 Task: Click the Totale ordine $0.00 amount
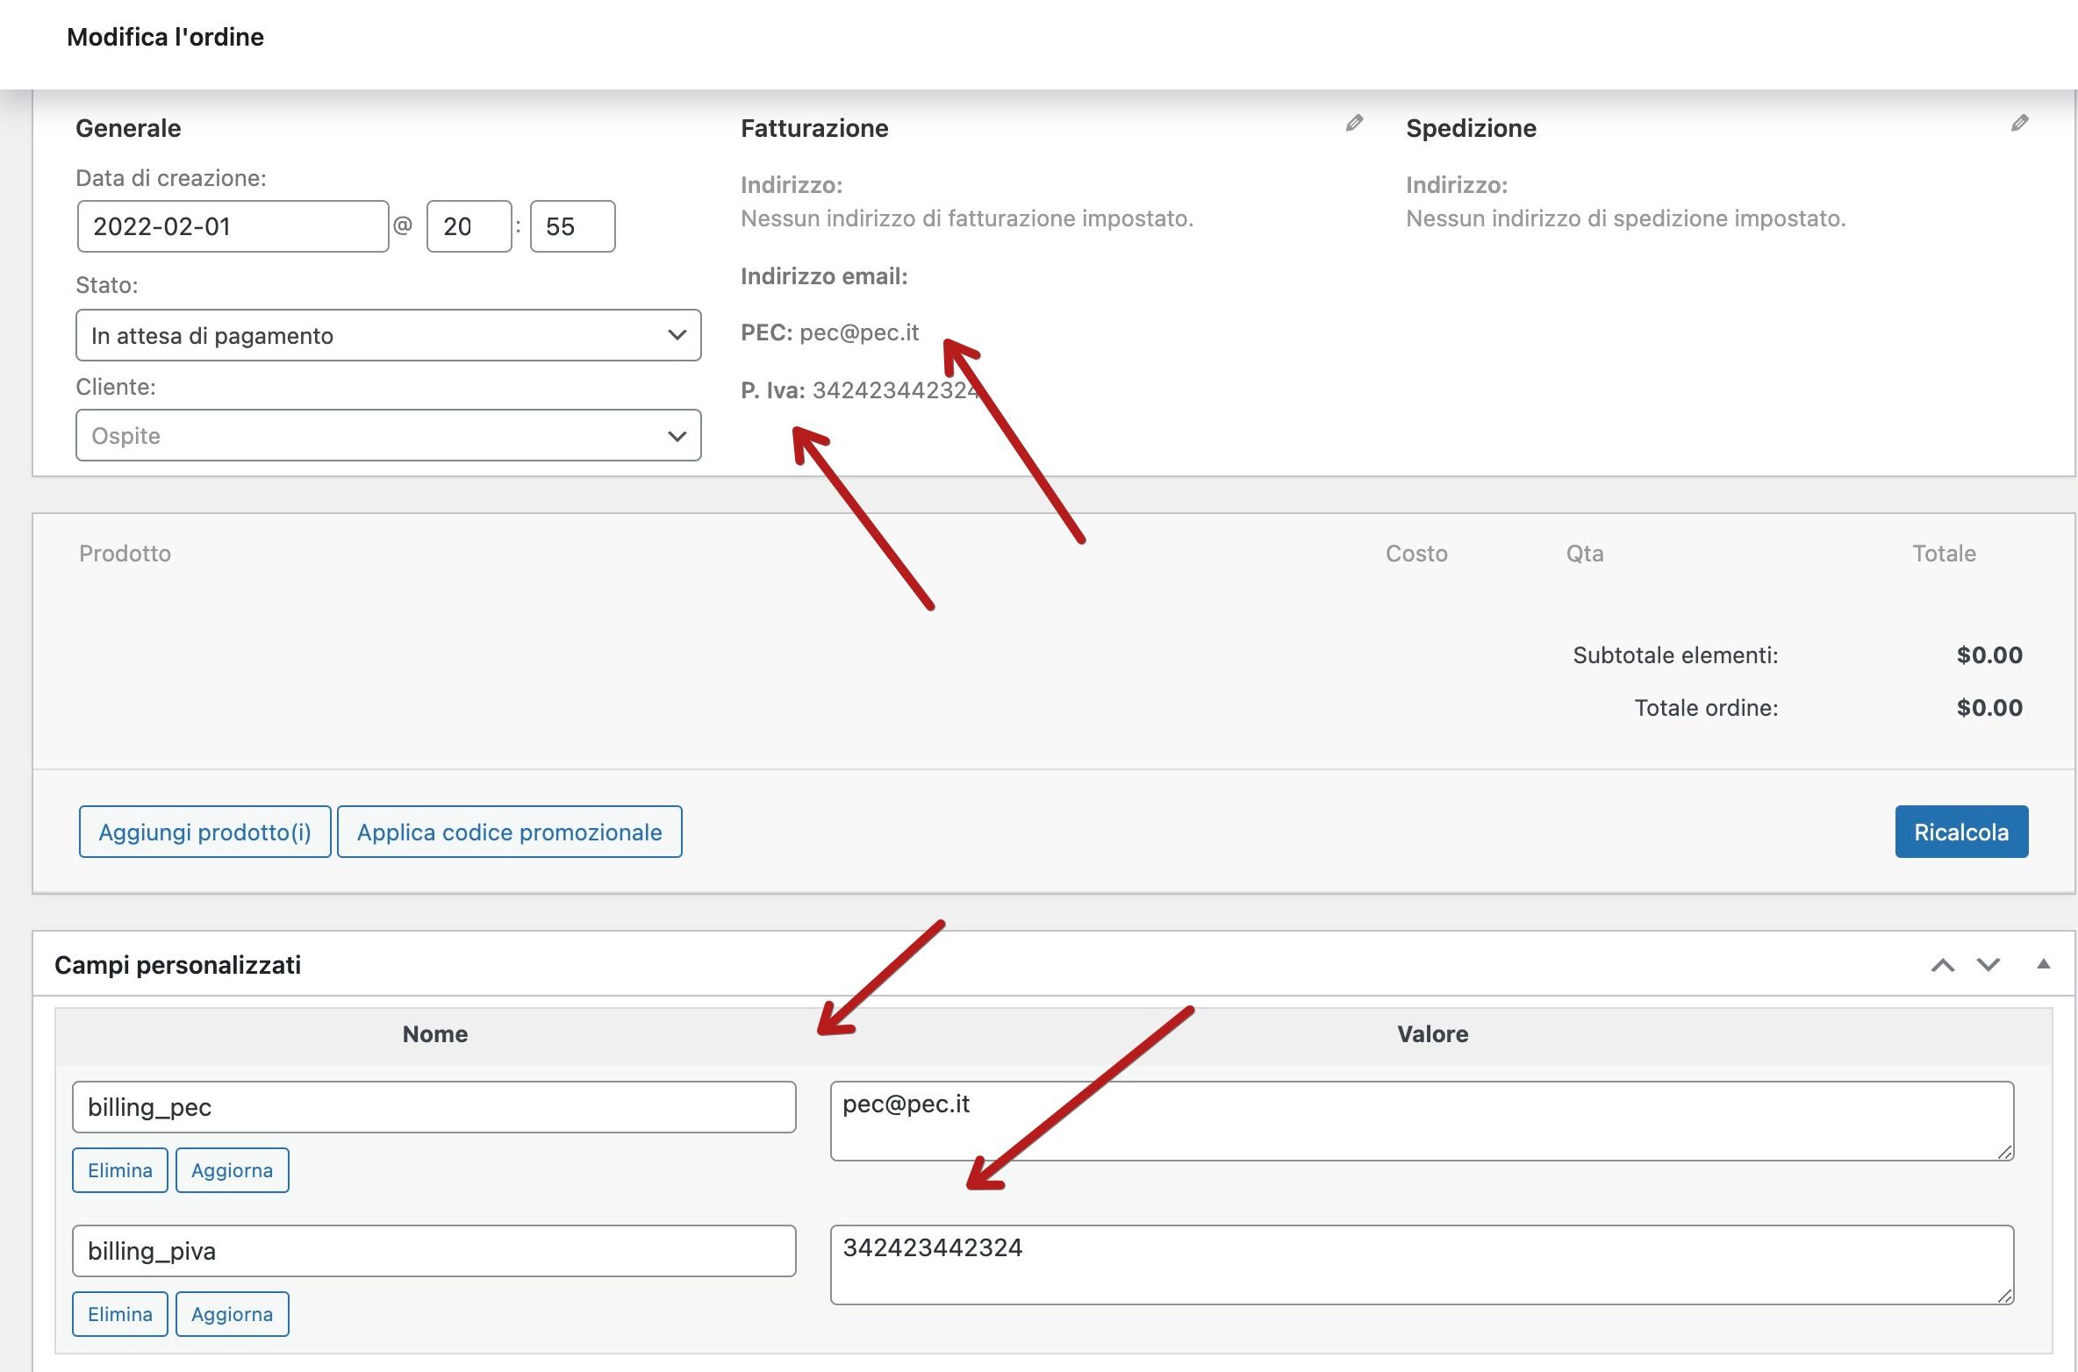(x=1989, y=708)
